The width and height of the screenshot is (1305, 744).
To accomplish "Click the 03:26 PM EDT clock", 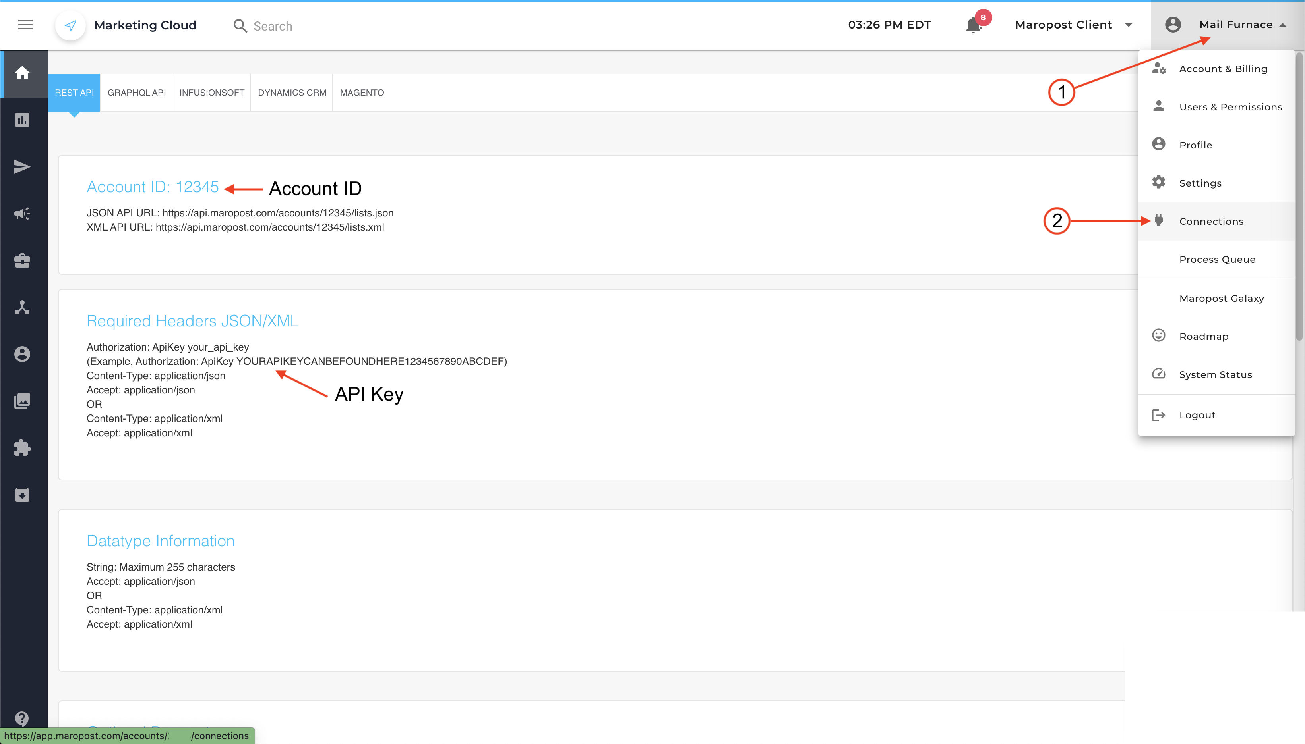I will point(889,25).
